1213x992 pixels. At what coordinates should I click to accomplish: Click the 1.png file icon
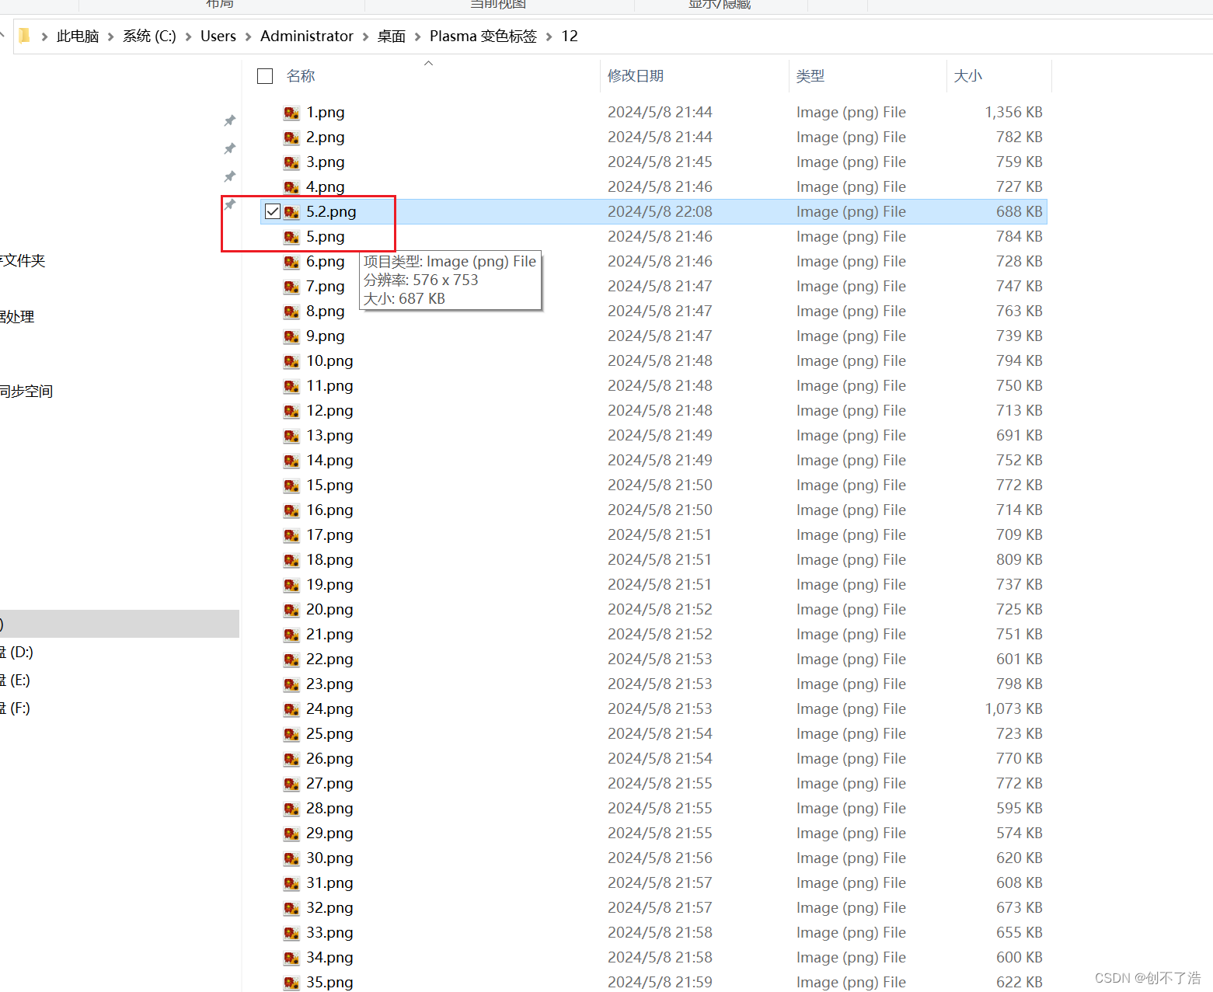(291, 113)
